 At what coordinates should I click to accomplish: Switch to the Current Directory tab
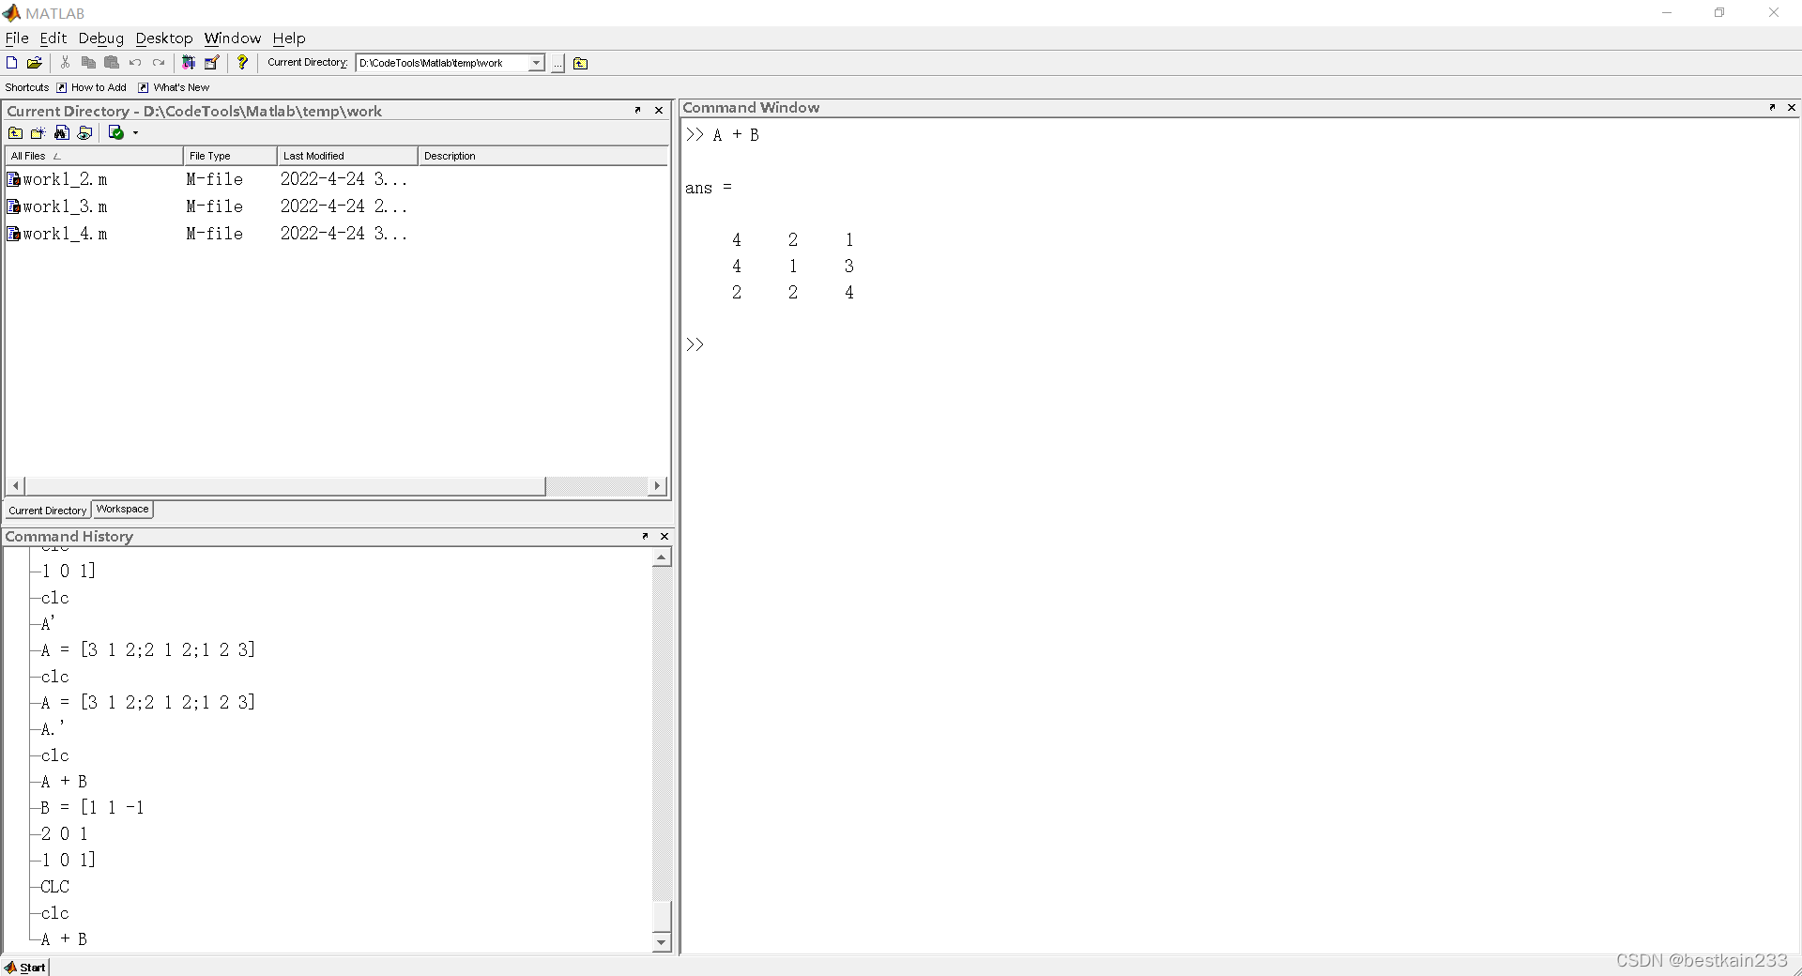[x=48, y=511]
